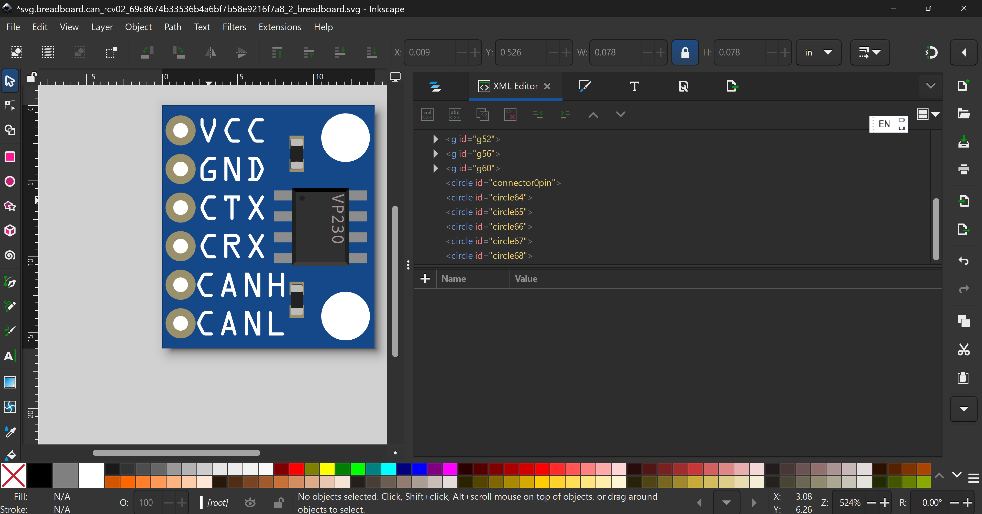
Task: Pick the red color swatch in palette
Action: [296, 469]
